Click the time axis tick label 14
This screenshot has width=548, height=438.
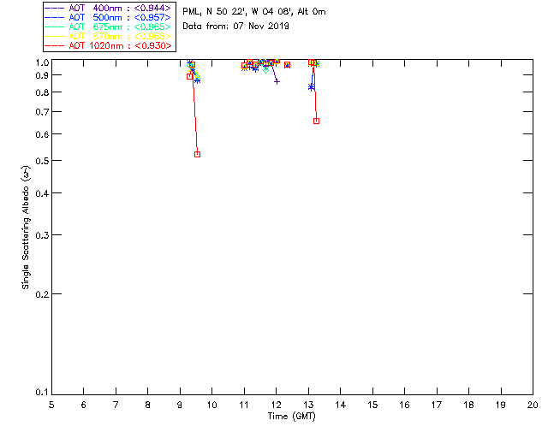point(341,405)
